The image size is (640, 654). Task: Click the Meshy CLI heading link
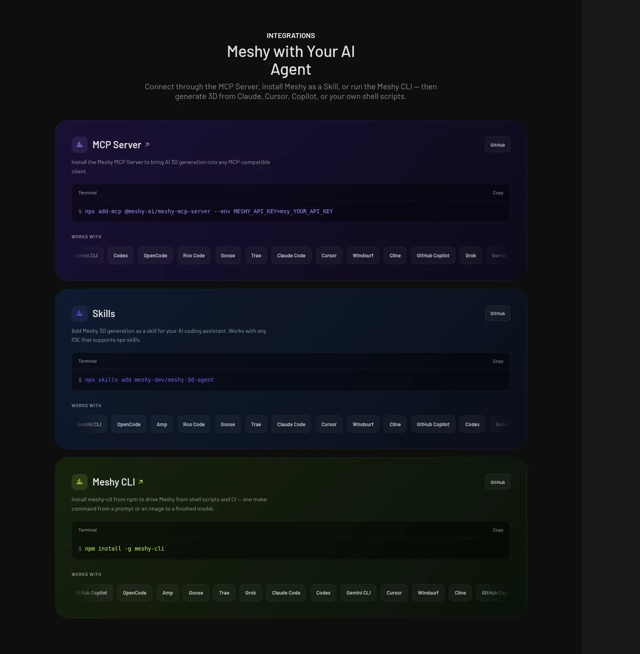pyautogui.click(x=114, y=482)
